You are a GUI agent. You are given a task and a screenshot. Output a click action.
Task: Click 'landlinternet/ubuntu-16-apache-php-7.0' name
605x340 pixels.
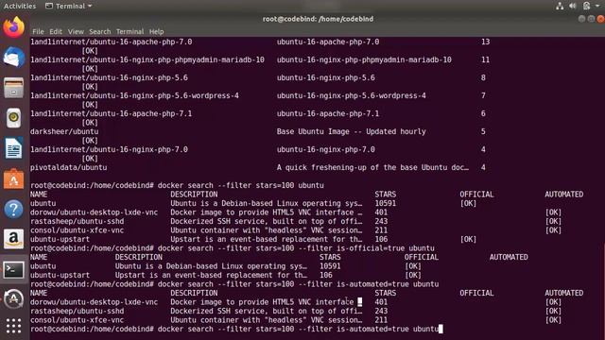112,42
